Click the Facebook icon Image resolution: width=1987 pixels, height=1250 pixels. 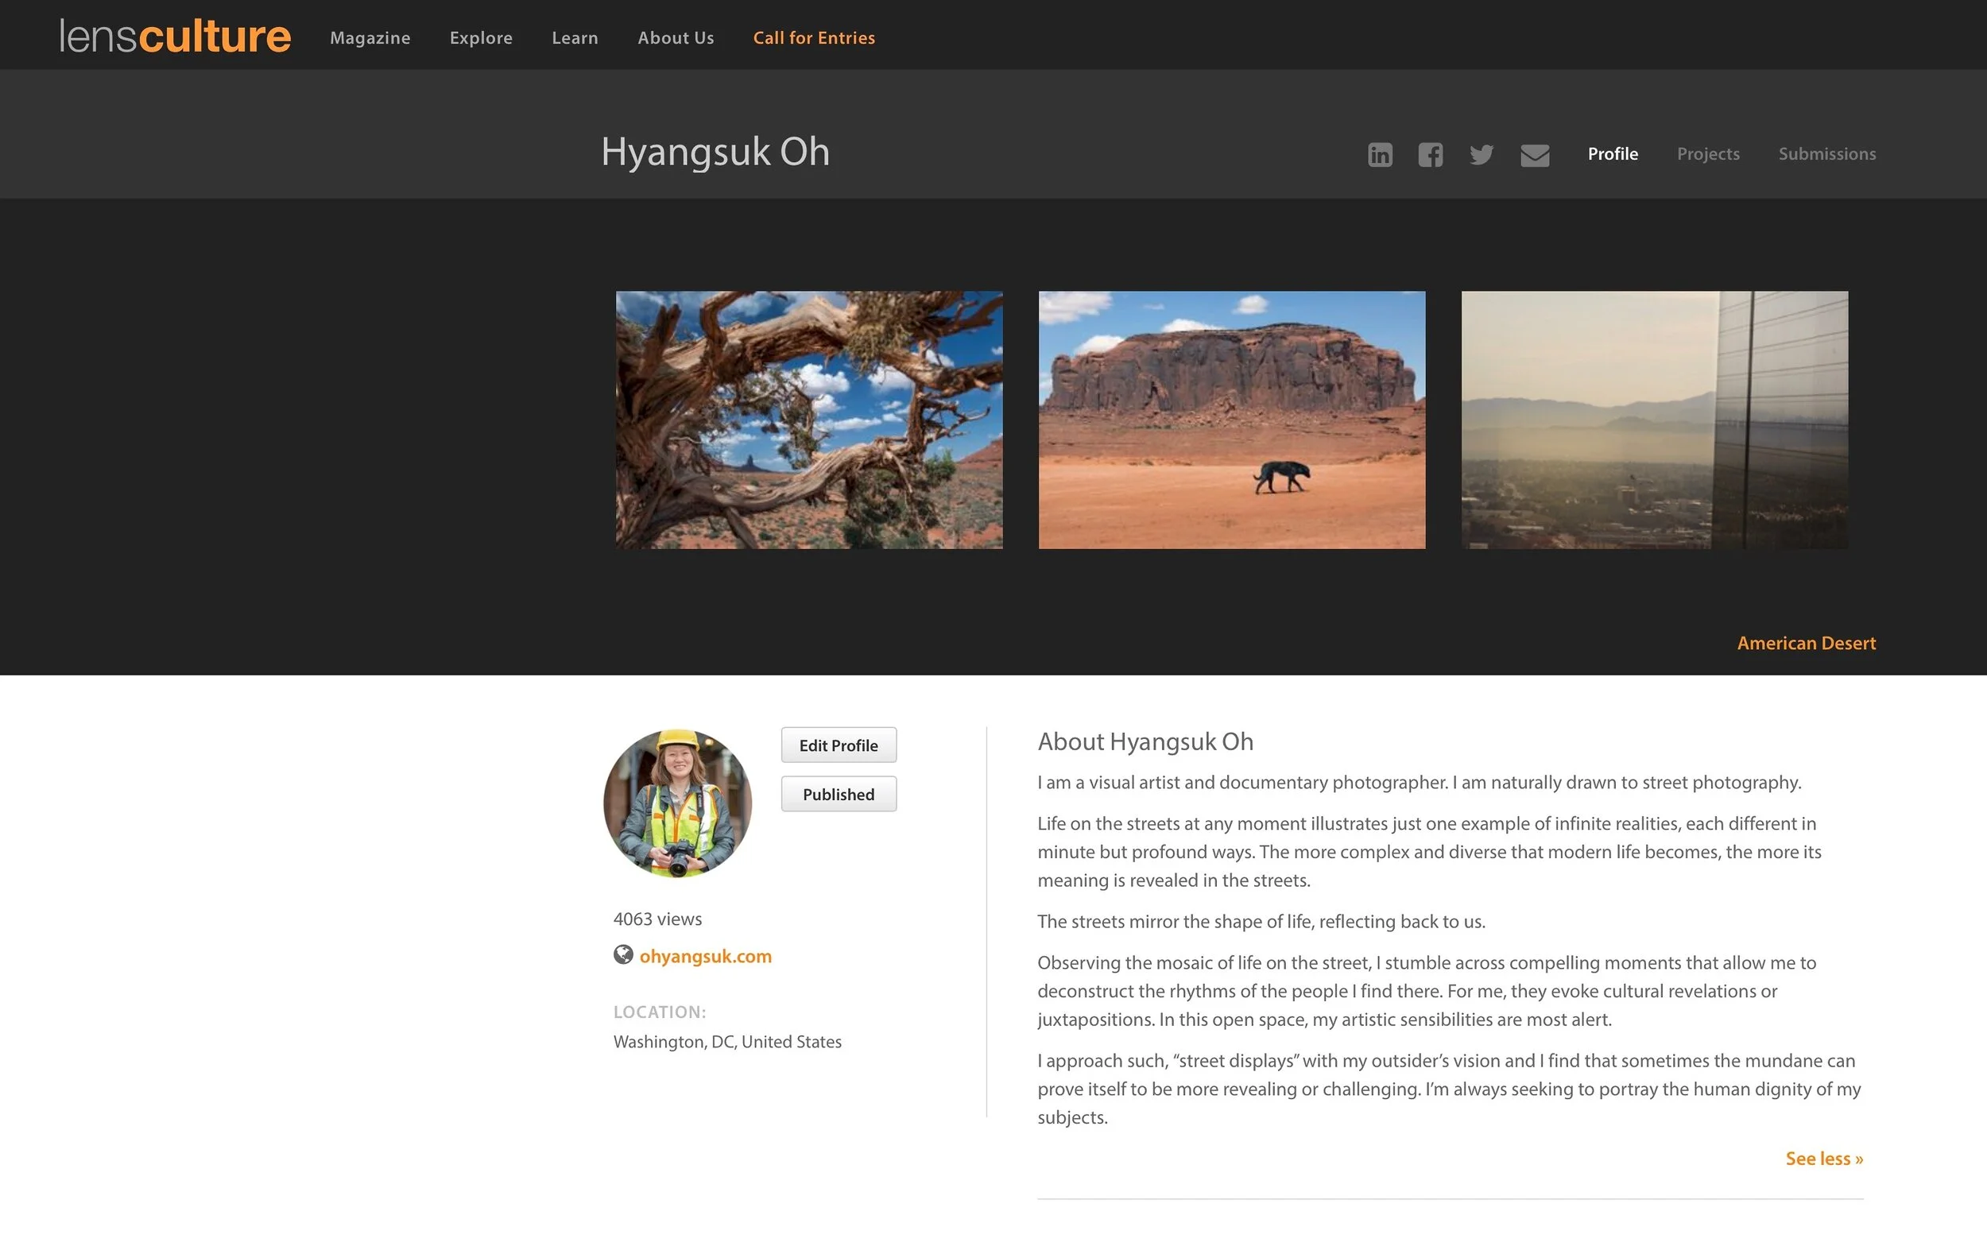[1430, 154]
